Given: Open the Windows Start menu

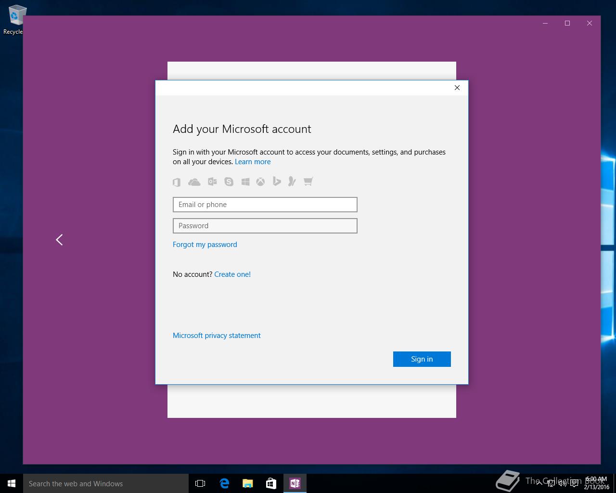Looking at the screenshot, I should pos(12,483).
